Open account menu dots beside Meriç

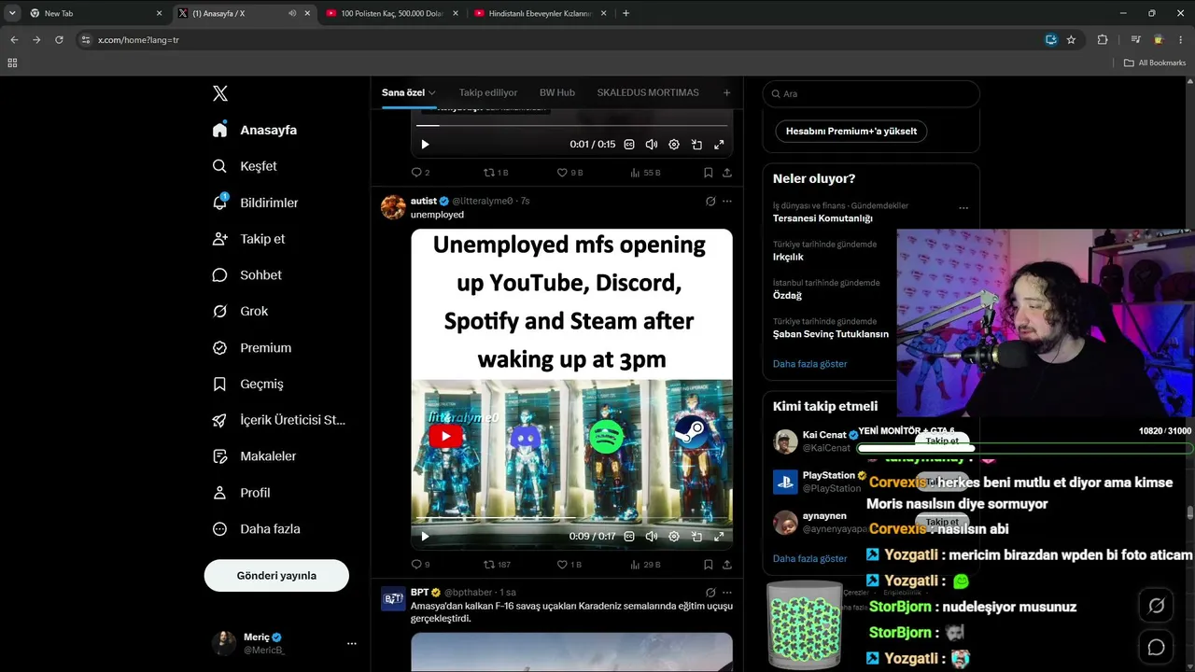pyautogui.click(x=351, y=643)
